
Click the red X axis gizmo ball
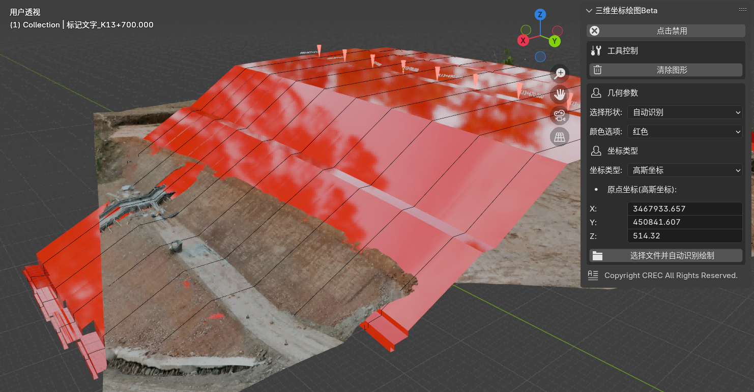click(x=523, y=41)
